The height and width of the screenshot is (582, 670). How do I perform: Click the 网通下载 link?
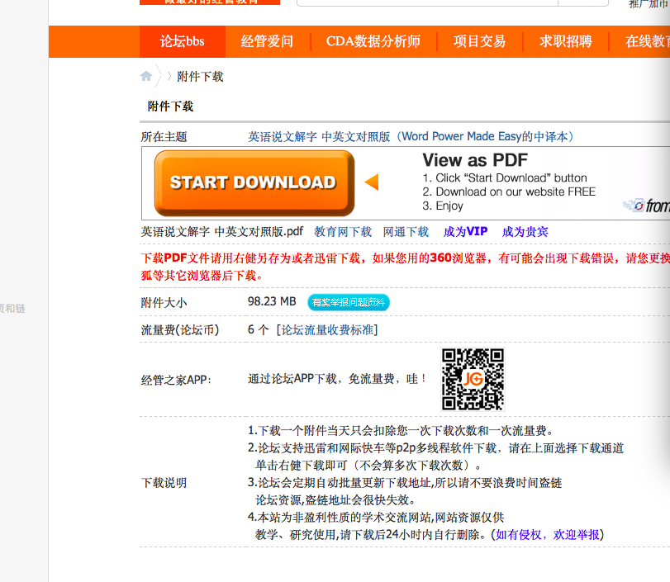click(x=406, y=232)
